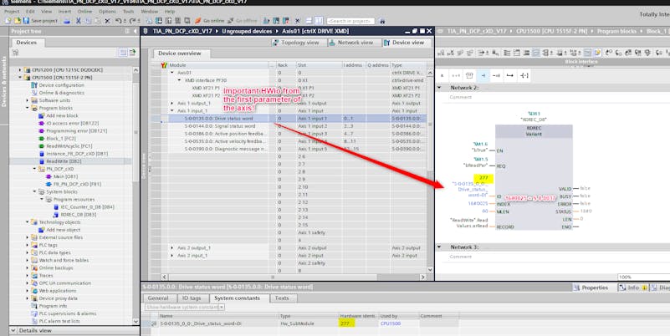Click the Add new block icon
The height and width of the screenshot is (336, 670).
click(x=41, y=115)
